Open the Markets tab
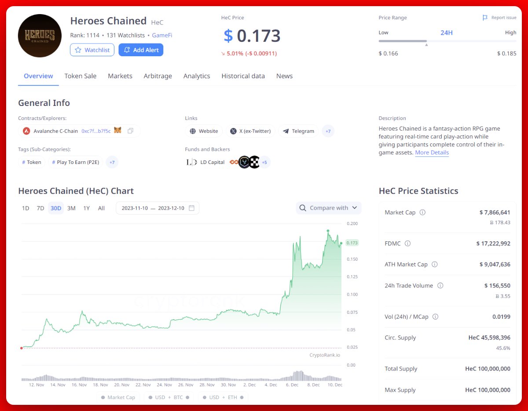This screenshot has height=411, width=528. coord(120,76)
